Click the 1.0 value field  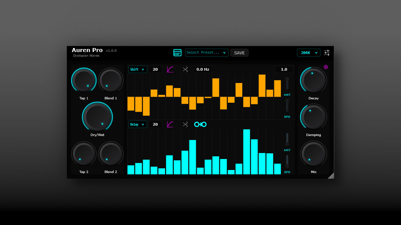pos(284,69)
